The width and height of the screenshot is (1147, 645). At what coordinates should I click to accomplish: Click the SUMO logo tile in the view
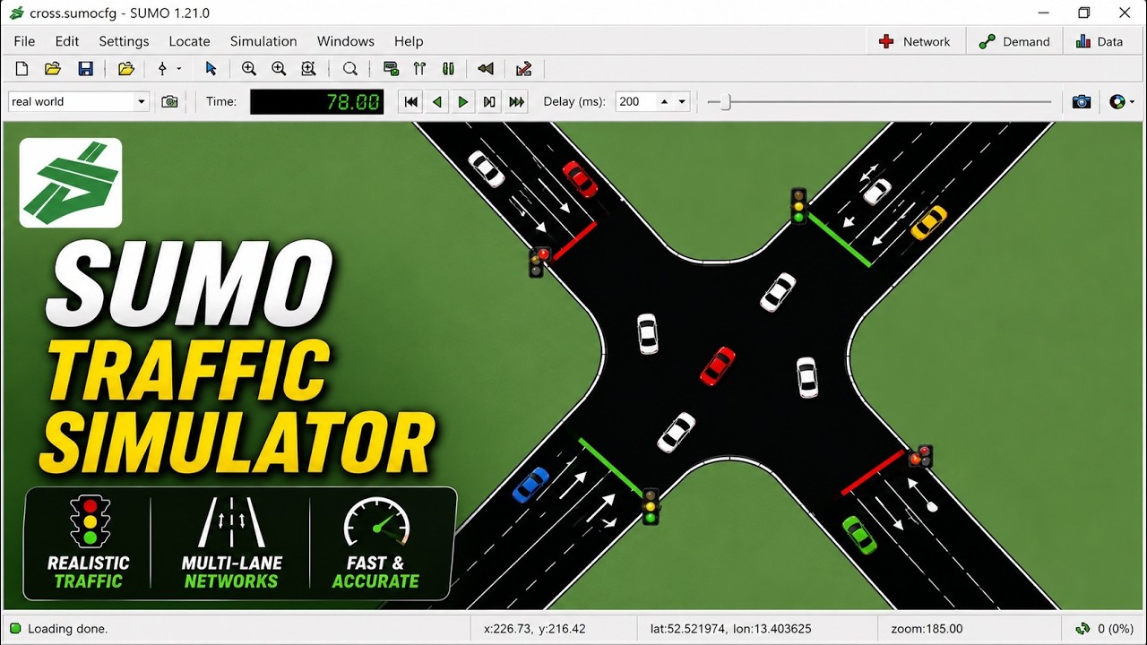click(x=71, y=183)
